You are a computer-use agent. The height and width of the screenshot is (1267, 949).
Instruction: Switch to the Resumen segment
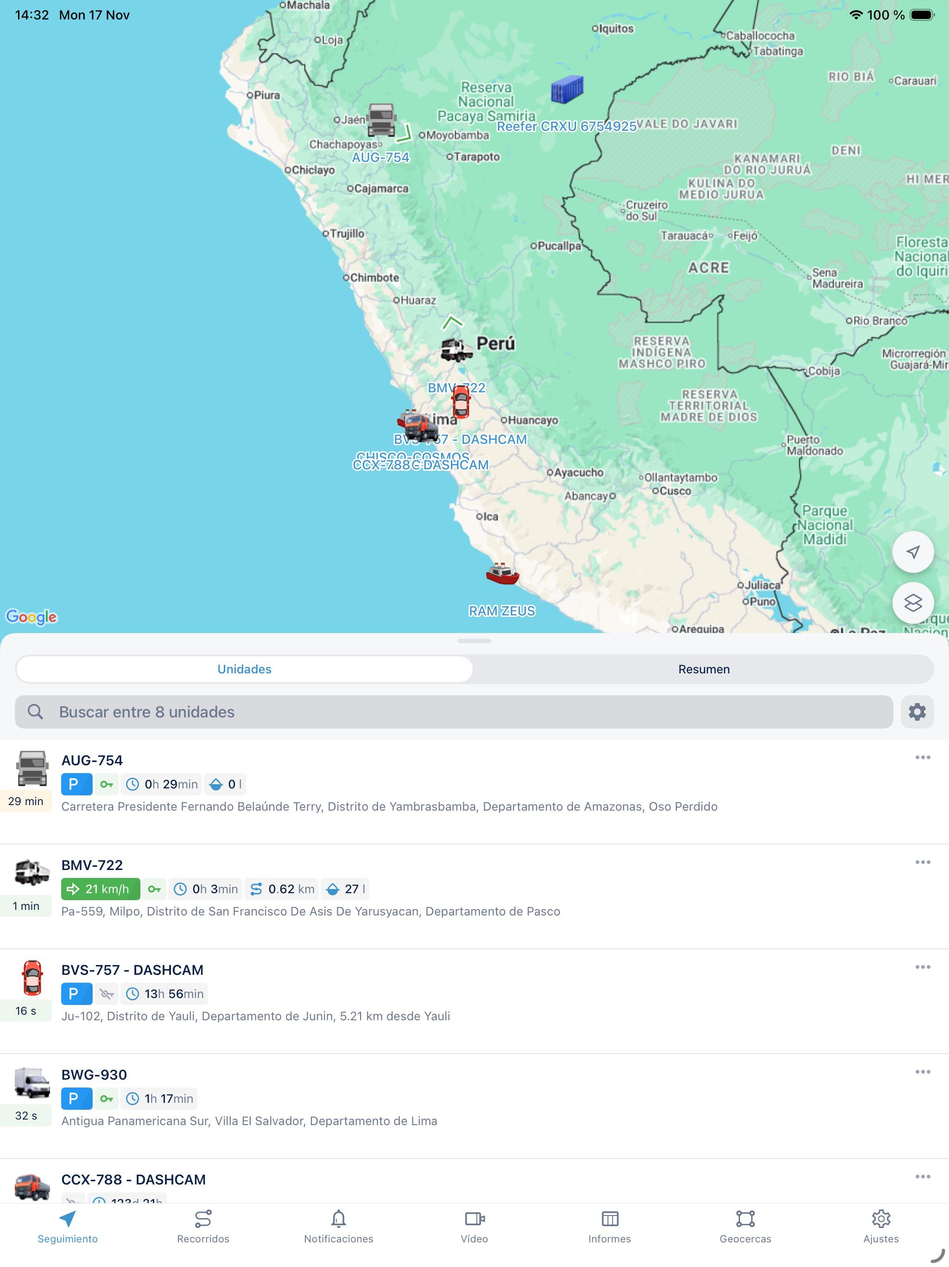(x=703, y=669)
